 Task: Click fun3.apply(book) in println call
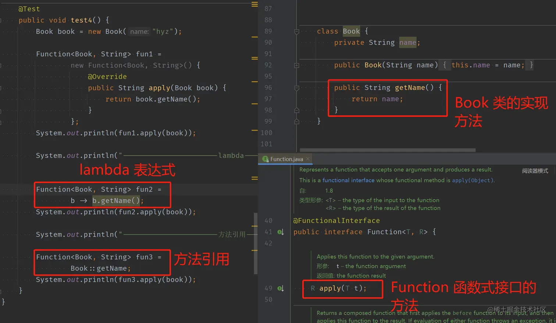coord(154,280)
